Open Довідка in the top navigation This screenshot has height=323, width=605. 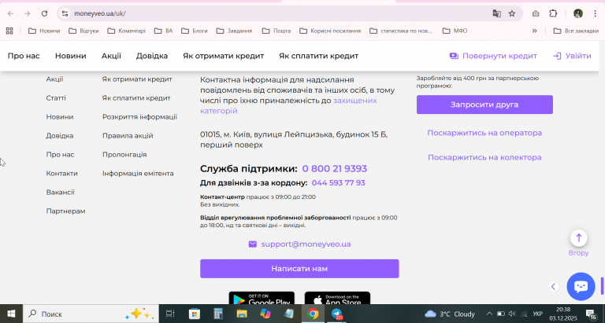[x=152, y=56]
